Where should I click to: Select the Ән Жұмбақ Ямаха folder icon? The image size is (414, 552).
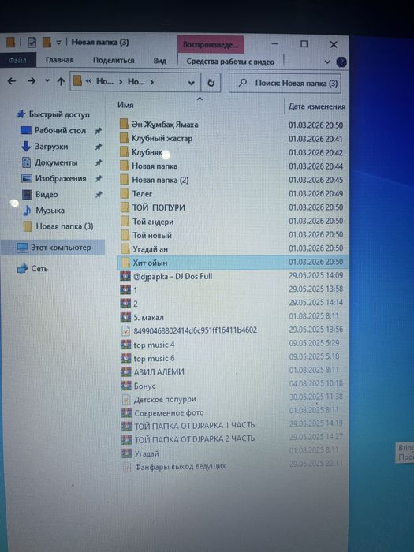point(124,124)
